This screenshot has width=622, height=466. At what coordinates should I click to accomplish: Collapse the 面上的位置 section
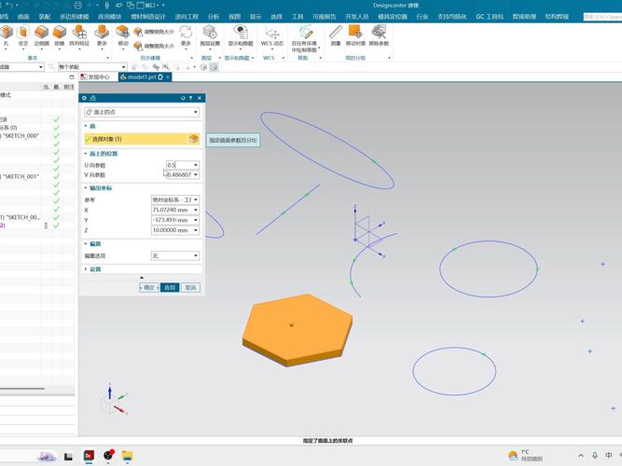[101, 154]
